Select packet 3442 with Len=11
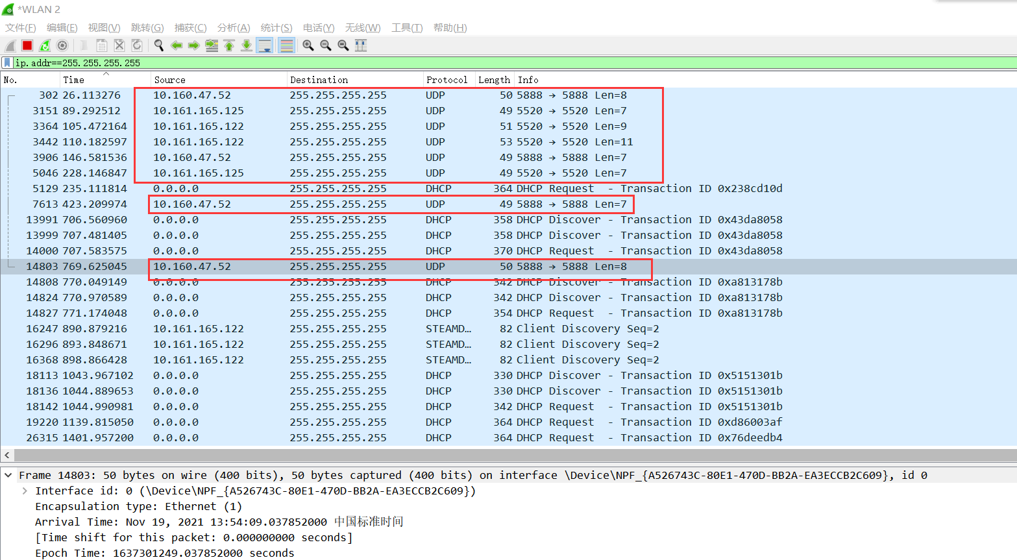This screenshot has width=1017, height=560. 508,141
